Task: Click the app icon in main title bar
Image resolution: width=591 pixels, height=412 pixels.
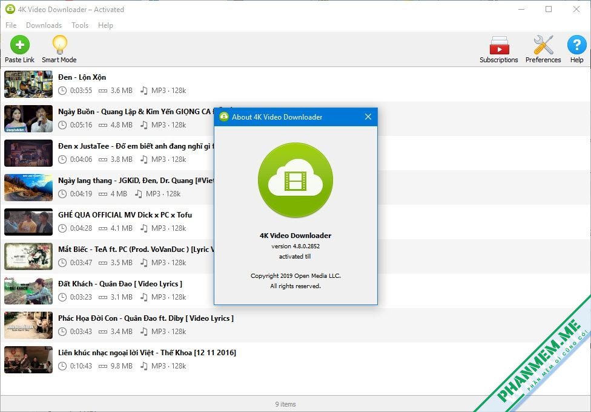Action: pyautogui.click(x=10, y=9)
